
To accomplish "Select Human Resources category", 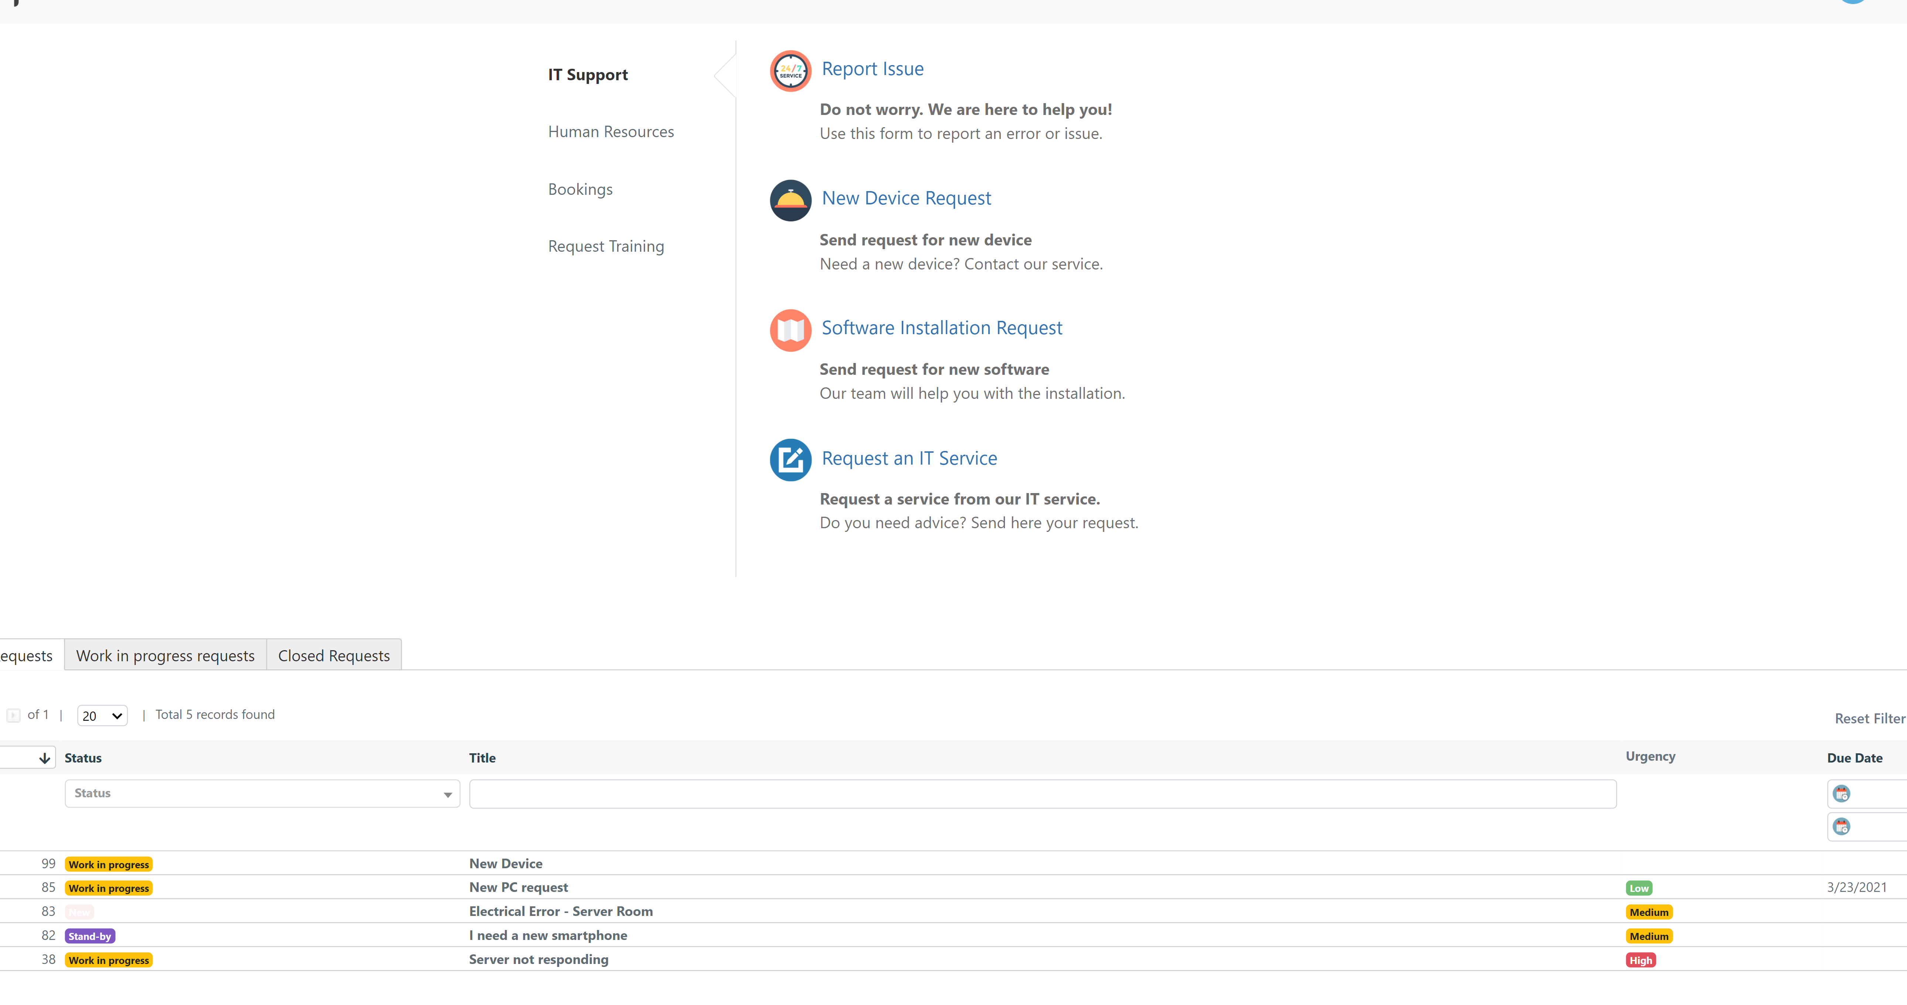I will pos(611,132).
